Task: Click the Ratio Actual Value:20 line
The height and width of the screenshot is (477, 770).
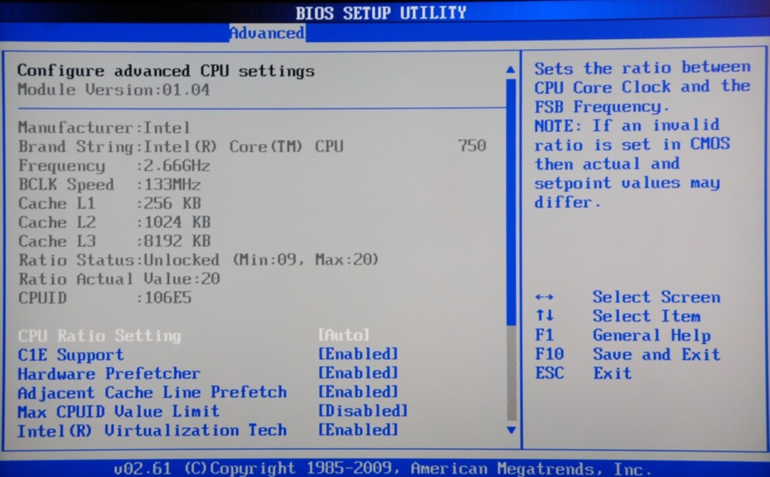Action: [119, 279]
